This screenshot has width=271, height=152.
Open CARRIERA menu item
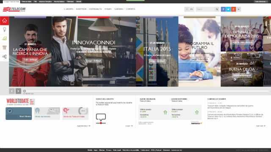(119, 9)
